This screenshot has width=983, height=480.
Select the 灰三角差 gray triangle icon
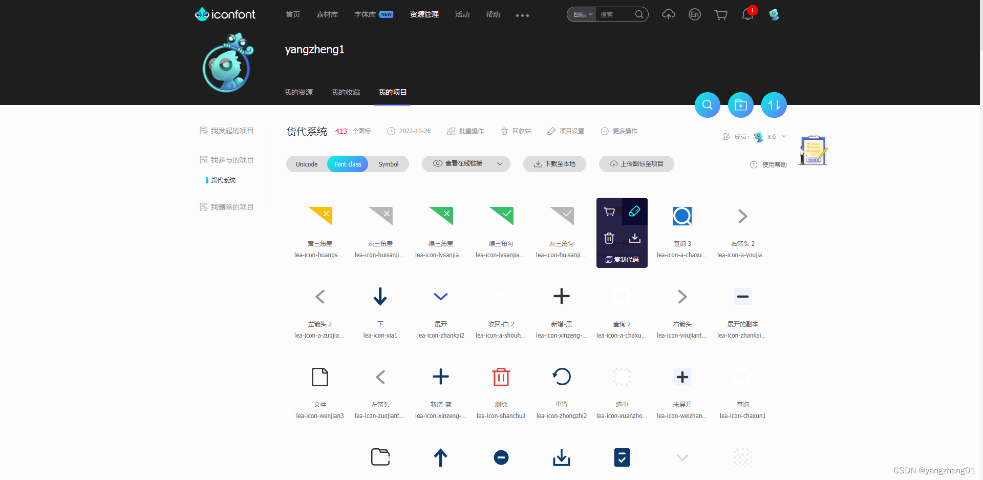pos(380,216)
